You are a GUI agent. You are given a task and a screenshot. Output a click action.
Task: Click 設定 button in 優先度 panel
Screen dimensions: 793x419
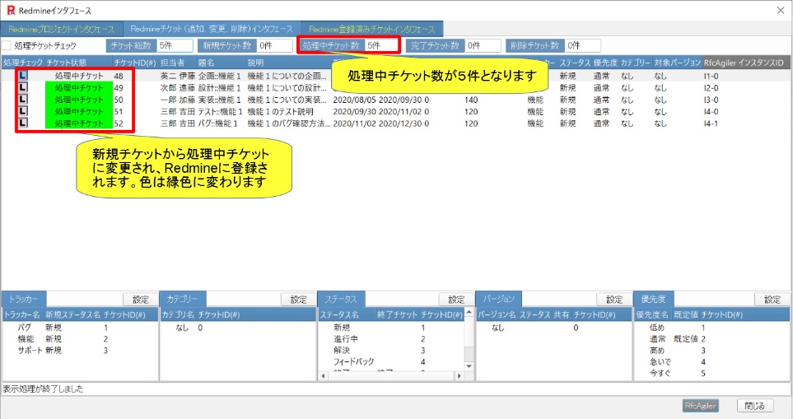[772, 300]
